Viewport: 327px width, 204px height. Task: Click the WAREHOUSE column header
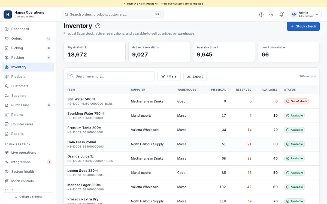pyautogui.click(x=187, y=90)
